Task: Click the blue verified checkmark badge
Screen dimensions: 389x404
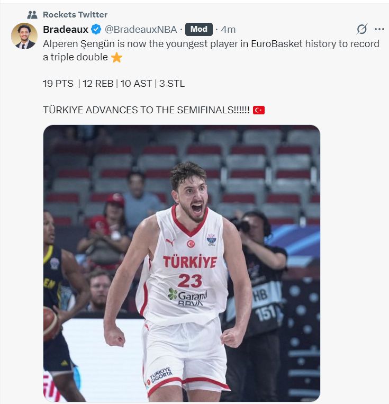Action: (x=96, y=29)
